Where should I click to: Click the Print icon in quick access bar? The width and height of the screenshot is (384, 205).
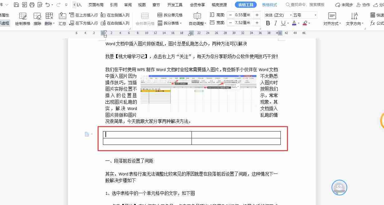pyautogui.click(x=32, y=5)
